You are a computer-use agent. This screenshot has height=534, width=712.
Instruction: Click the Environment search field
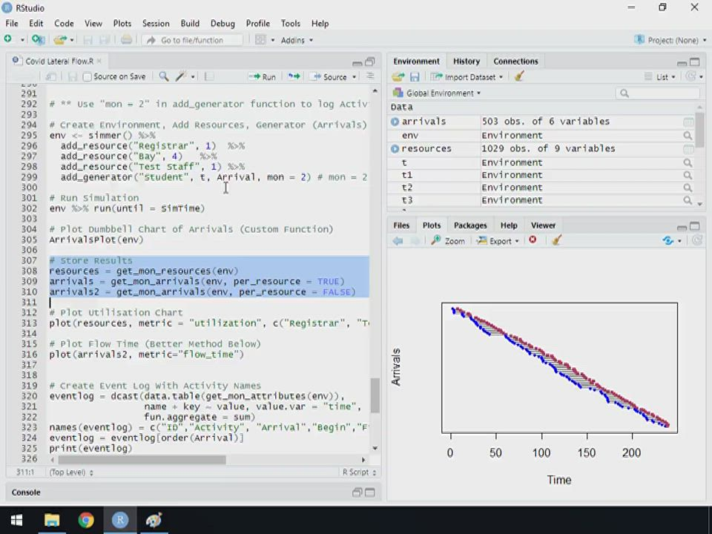point(658,93)
